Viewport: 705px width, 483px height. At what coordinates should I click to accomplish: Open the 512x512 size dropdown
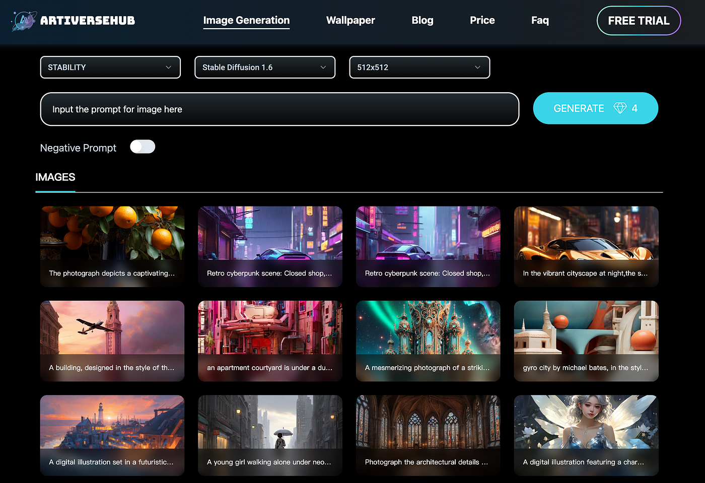point(419,67)
